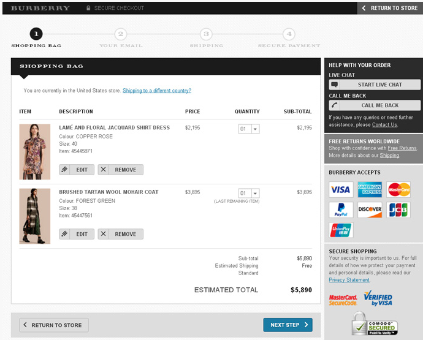Click X icon for the tartan coat
Viewport: 423px width, 340px height.
pyautogui.click(x=104, y=234)
